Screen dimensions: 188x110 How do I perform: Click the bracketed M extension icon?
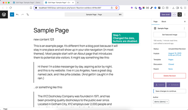click(147, 8)
